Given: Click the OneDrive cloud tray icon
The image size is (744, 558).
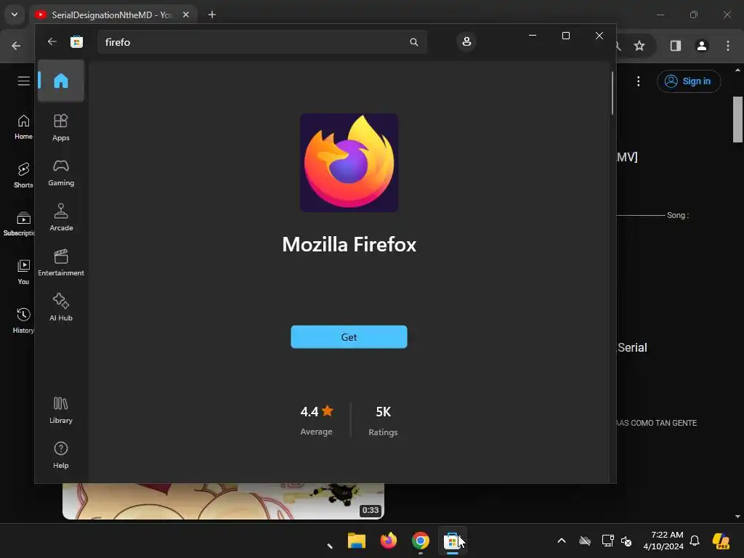Looking at the screenshot, I should point(585,541).
